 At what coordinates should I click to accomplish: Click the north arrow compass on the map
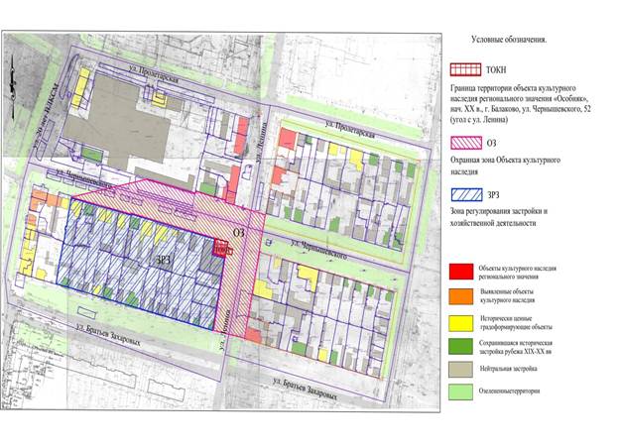(12, 86)
